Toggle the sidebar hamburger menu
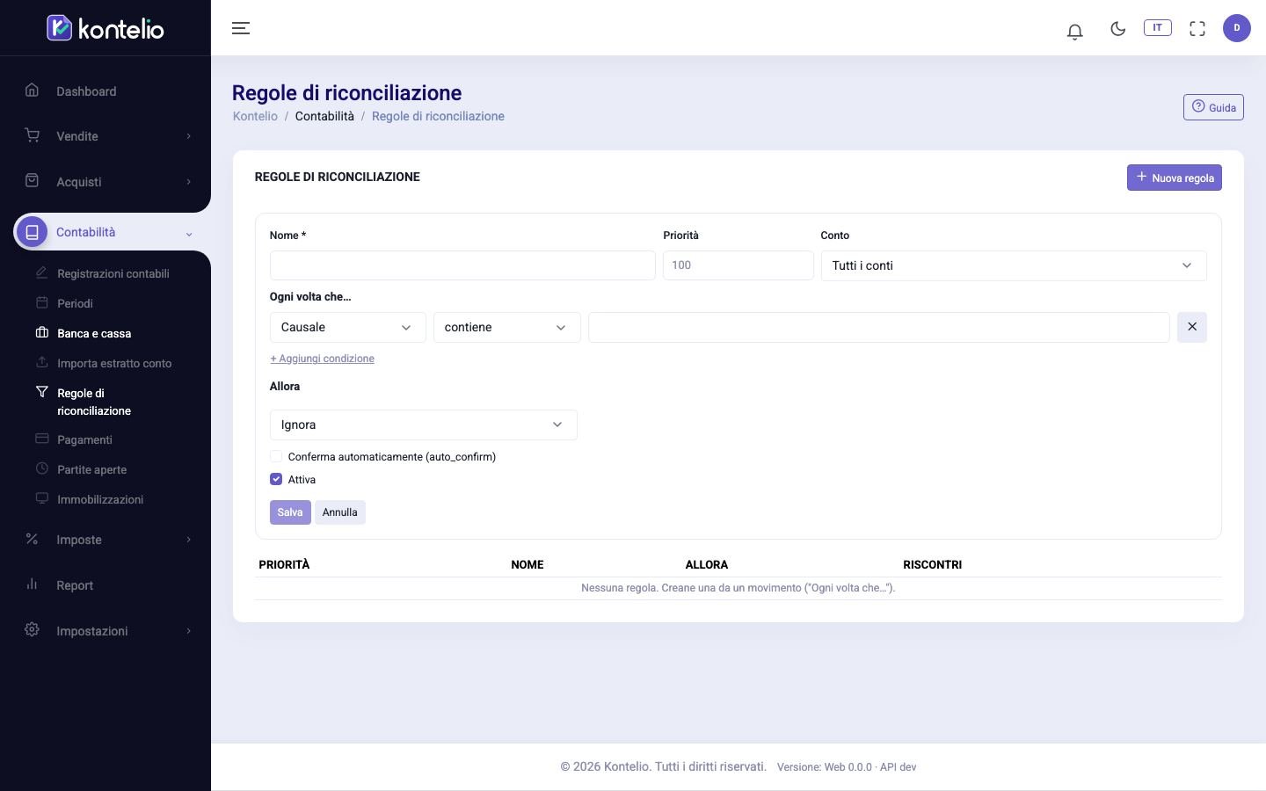 (x=241, y=28)
